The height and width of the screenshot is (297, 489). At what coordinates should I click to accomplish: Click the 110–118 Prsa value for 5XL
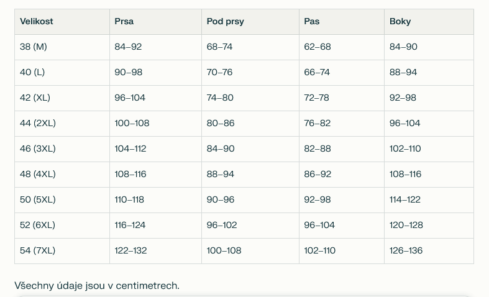129,199
